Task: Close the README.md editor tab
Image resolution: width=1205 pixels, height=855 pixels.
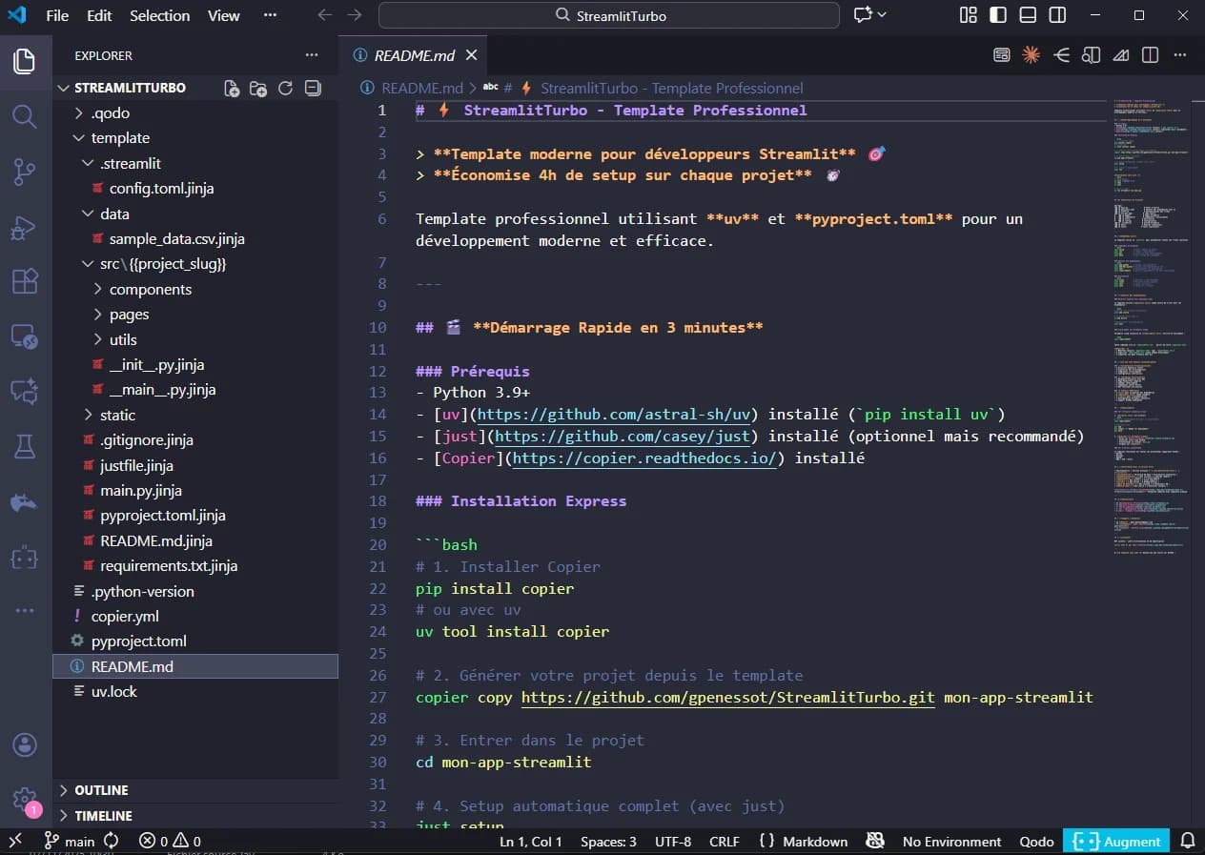Action: [x=471, y=55]
